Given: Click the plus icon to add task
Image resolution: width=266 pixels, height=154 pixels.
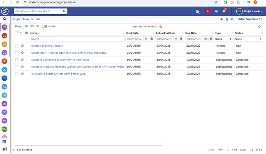Looking at the screenshot, I should tap(221, 19).
